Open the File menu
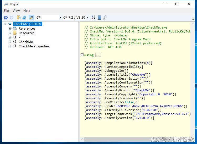Screen dimensions: 197x144 pos(6,11)
